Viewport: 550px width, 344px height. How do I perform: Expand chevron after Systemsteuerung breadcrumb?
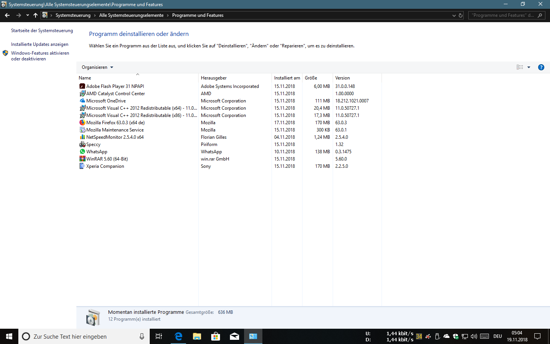point(95,15)
